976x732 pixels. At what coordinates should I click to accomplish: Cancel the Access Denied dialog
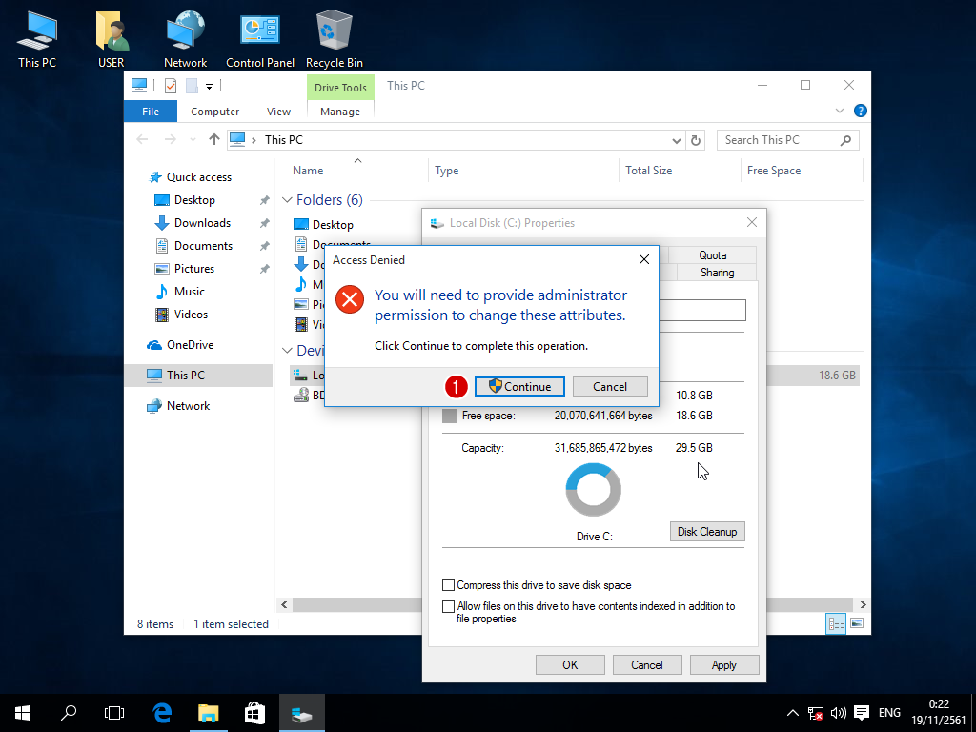(x=610, y=386)
